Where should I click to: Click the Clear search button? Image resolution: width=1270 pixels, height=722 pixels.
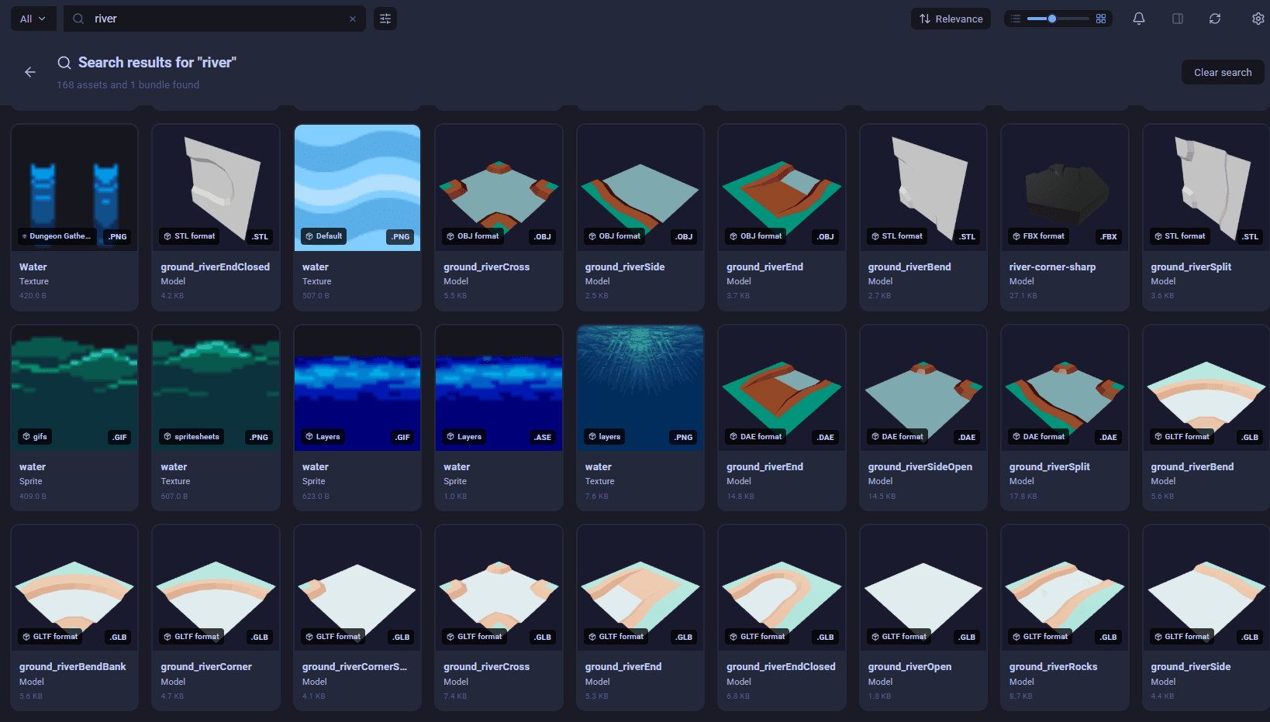(x=1222, y=72)
